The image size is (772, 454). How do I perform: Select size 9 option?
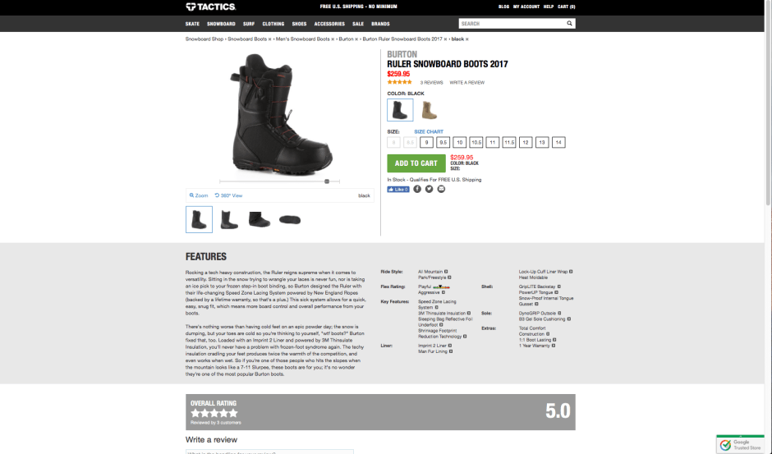[x=426, y=142]
